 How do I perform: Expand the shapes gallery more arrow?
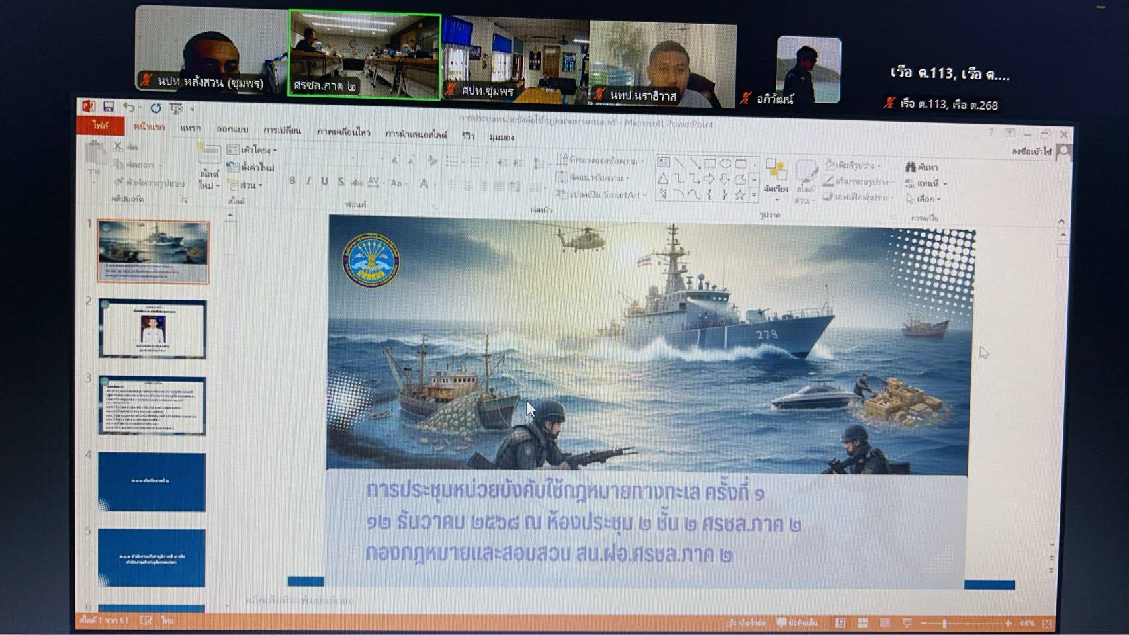(754, 196)
